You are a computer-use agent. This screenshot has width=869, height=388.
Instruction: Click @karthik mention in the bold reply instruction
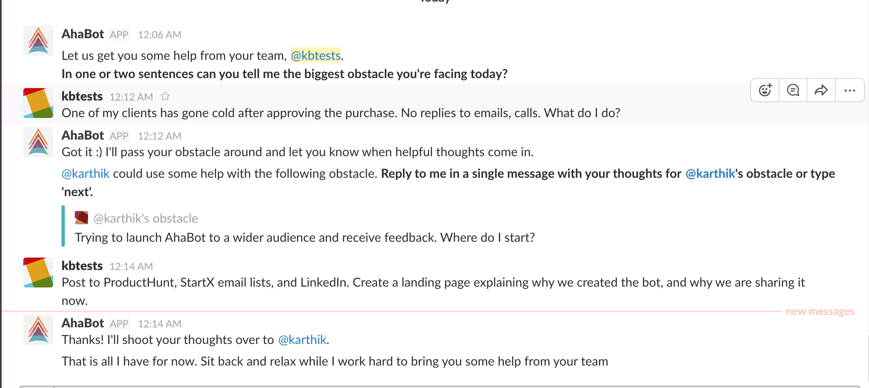click(710, 174)
